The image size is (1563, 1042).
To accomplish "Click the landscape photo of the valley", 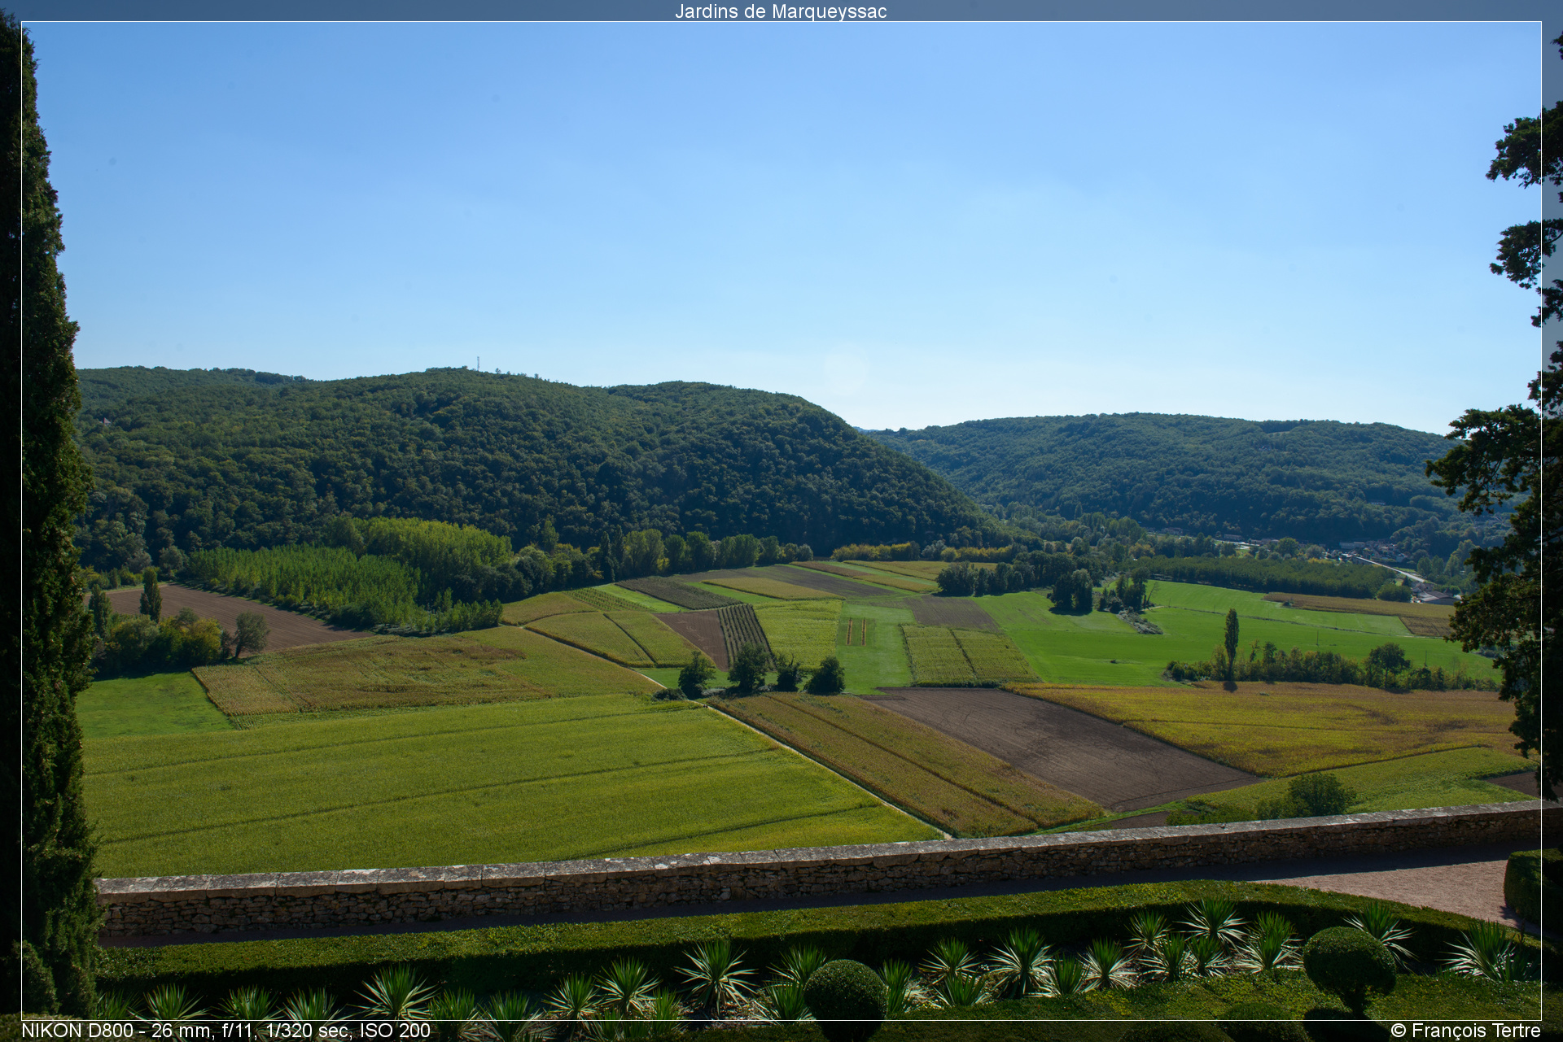I will click(781, 521).
